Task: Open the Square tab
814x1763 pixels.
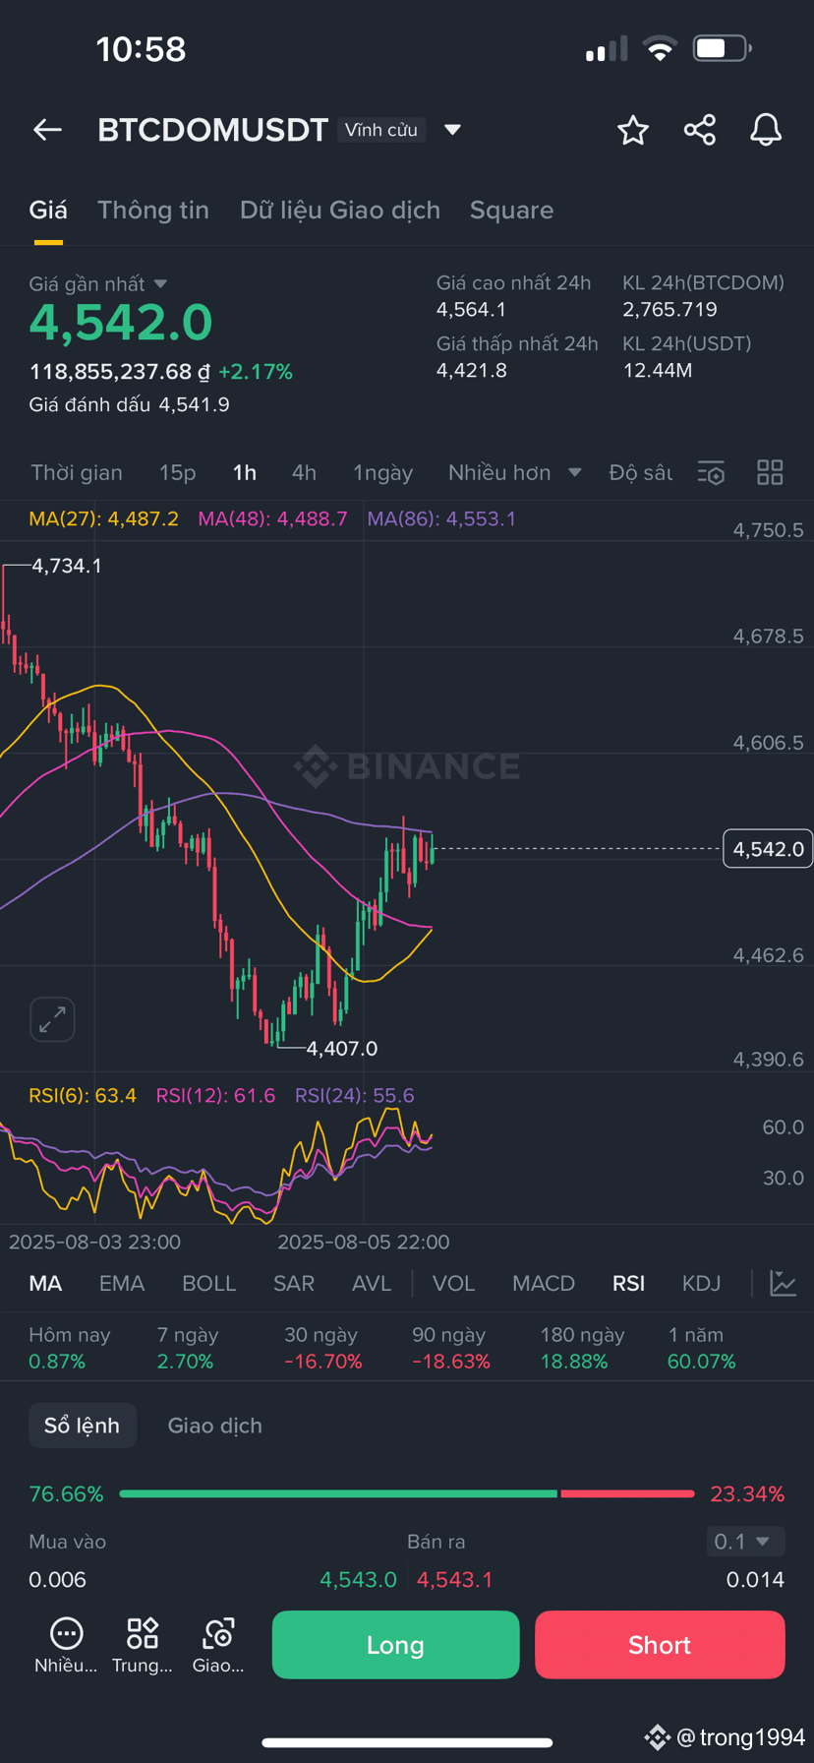Action: (511, 211)
